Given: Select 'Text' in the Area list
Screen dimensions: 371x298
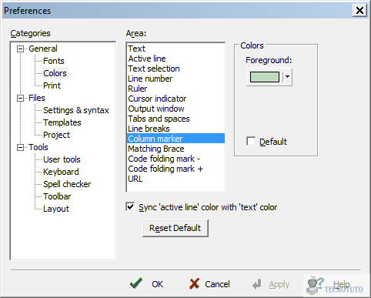Looking at the screenshot, I should (x=175, y=49).
